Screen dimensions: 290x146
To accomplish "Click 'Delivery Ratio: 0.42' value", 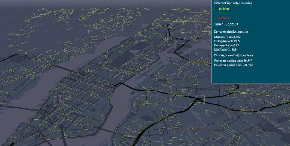I will click(227, 46).
